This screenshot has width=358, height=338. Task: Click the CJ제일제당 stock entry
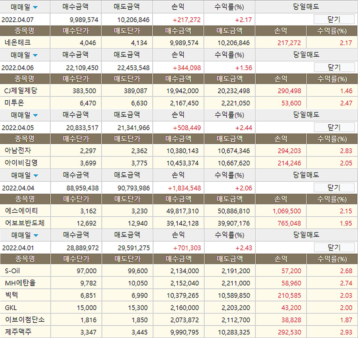[x=21, y=91]
